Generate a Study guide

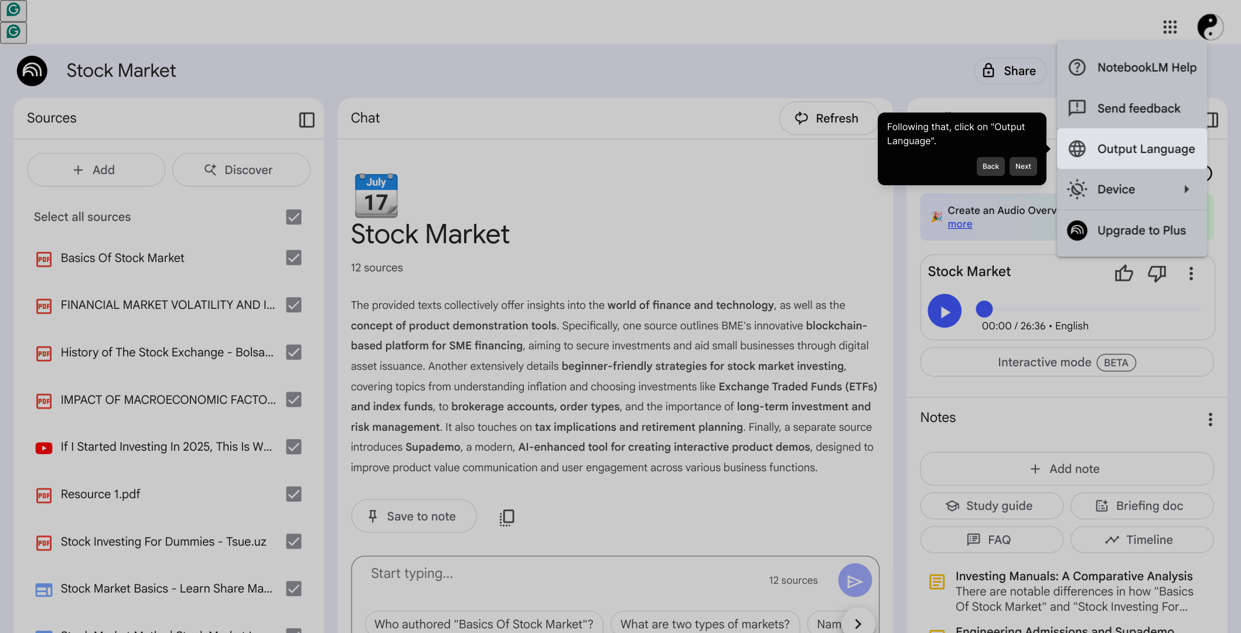pos(991,506)
